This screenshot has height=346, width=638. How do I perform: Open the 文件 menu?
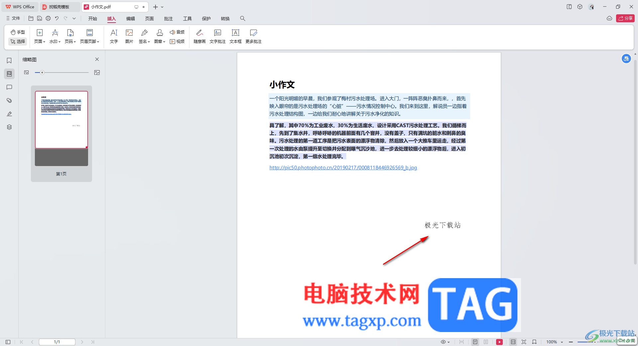[13, 18]
